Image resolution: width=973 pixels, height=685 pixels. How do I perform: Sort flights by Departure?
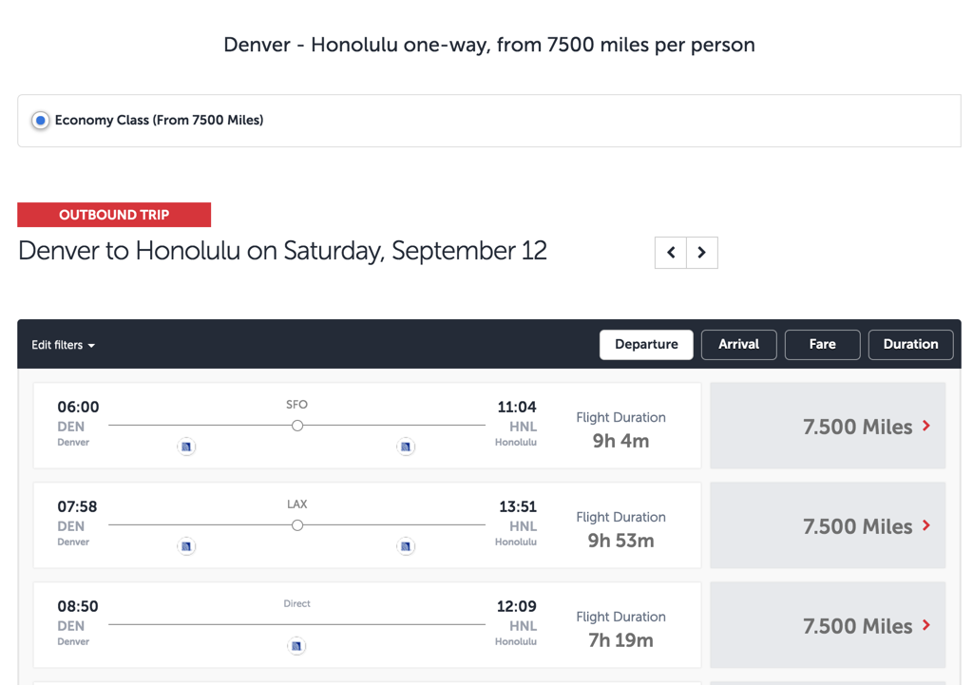click(x=646, y=345)
